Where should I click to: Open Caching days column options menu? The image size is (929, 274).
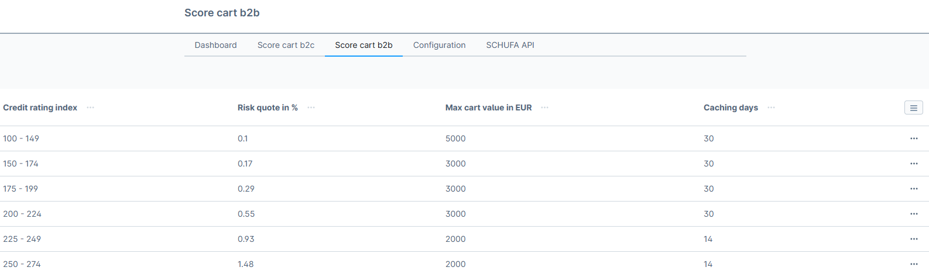771,107
